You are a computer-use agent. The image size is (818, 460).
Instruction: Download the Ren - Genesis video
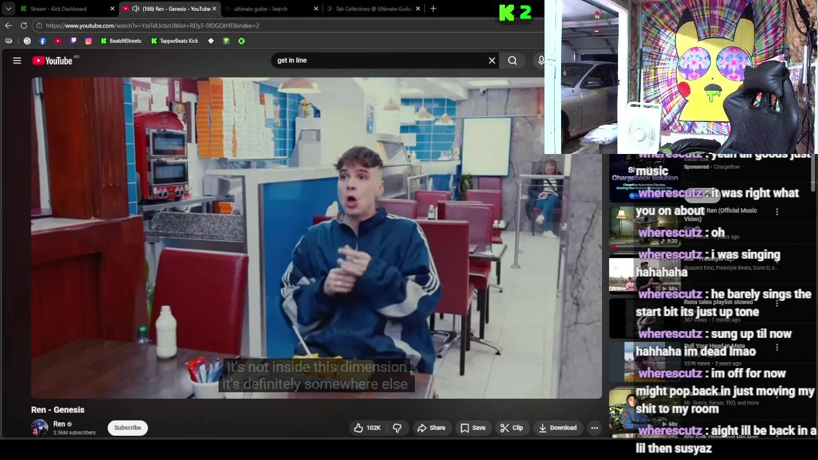(x=558, y=428)
